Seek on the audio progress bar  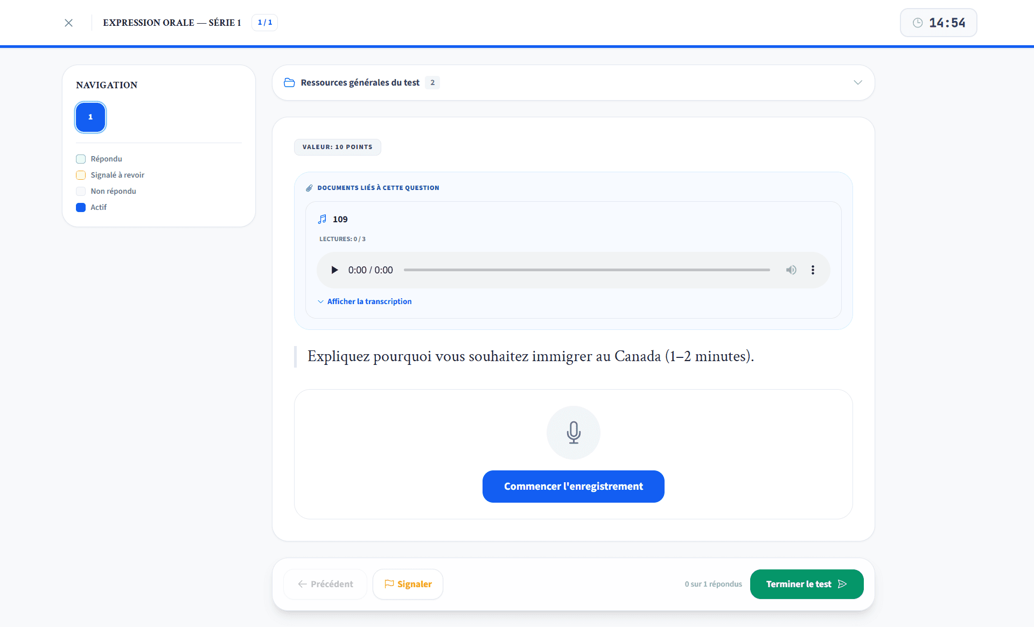[587, 270]
